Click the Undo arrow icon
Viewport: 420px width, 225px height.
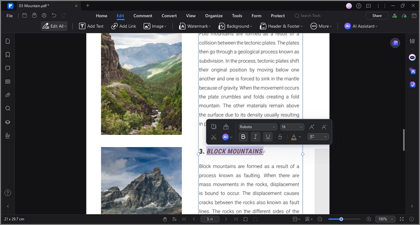54,16
